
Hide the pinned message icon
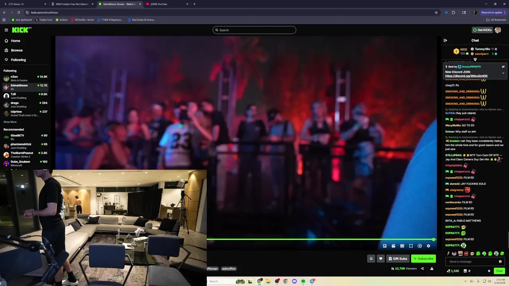503,67
